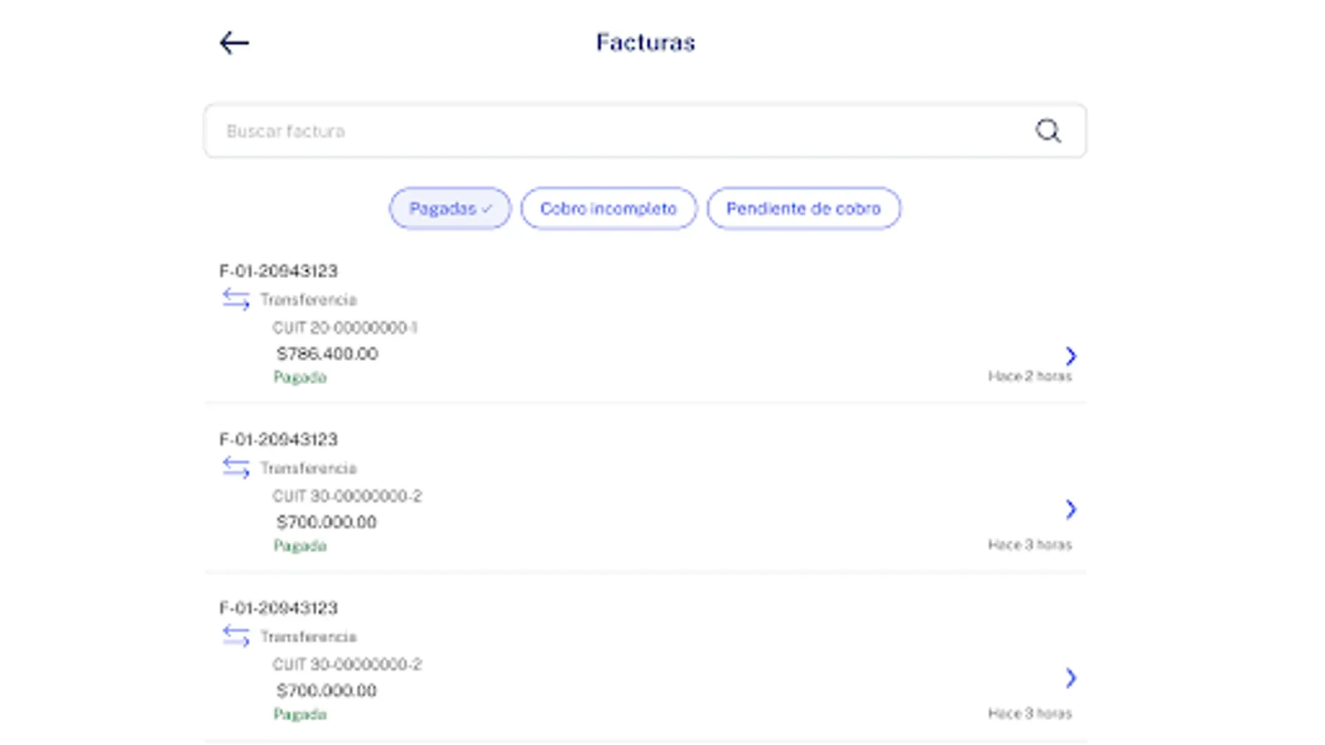The height and width of the screenshot is (745, 1325).
Task: Expand the third invoice using its right chevron
Action: [x=1072, y=678]
